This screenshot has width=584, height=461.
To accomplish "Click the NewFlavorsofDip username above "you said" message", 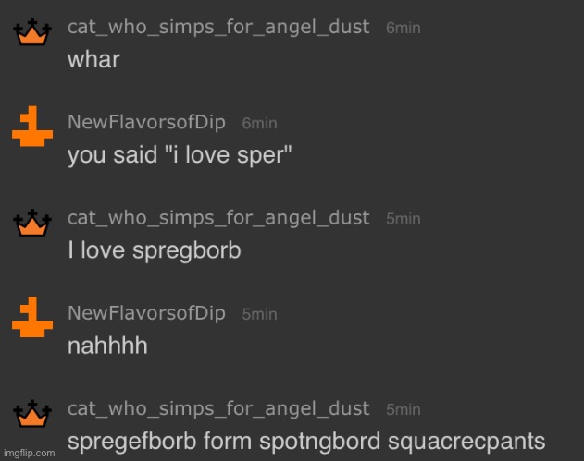I will 146,123.
